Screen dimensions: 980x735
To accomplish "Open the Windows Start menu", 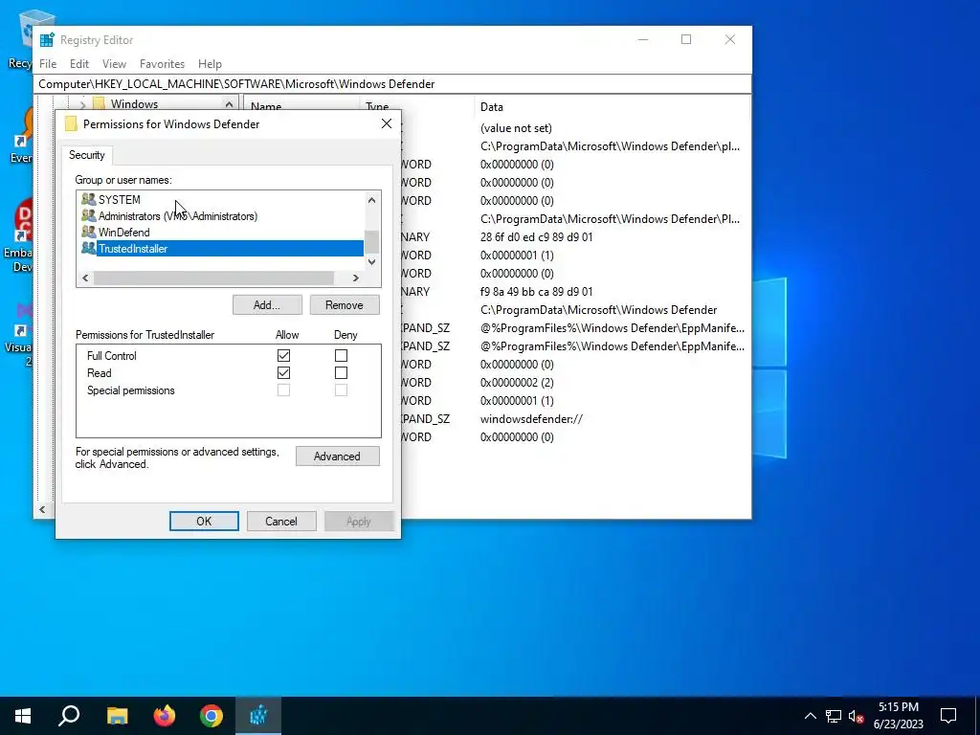I will (x=23, y=716).
